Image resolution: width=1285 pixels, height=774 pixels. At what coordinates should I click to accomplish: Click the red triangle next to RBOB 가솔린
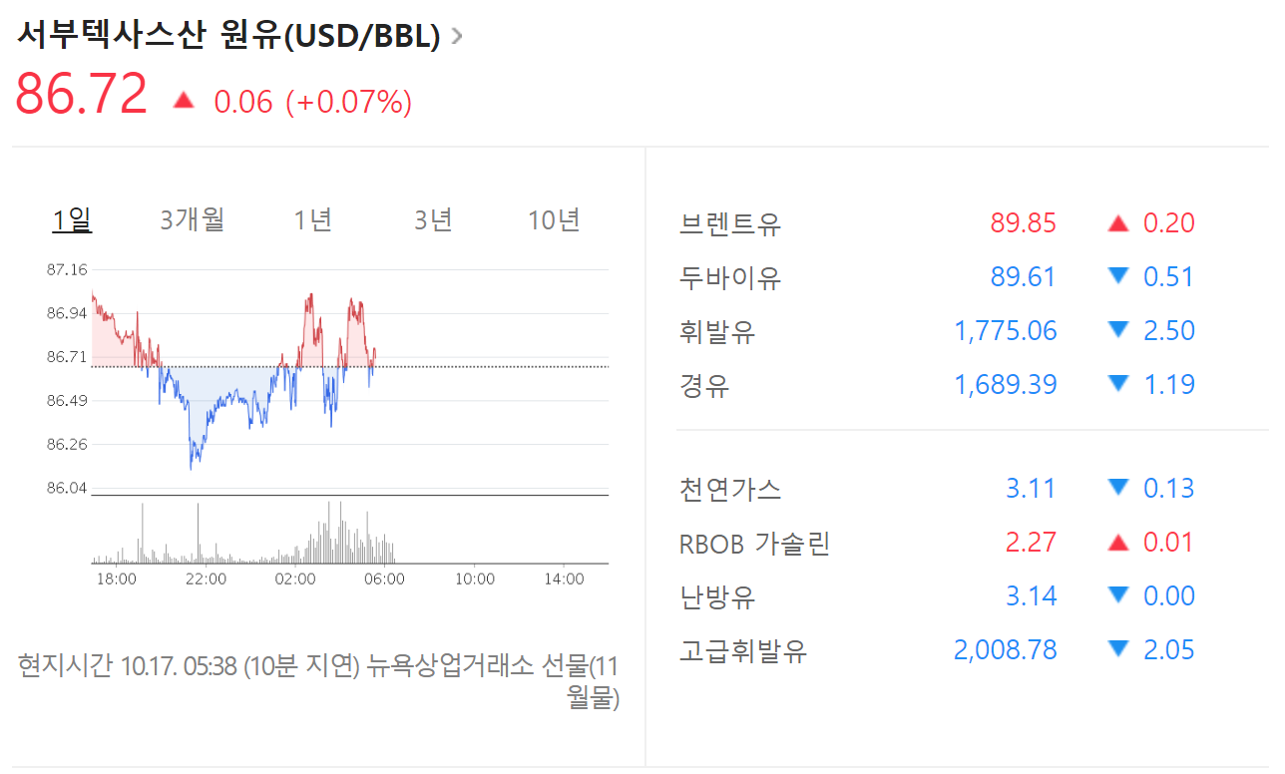point(1117,542)
